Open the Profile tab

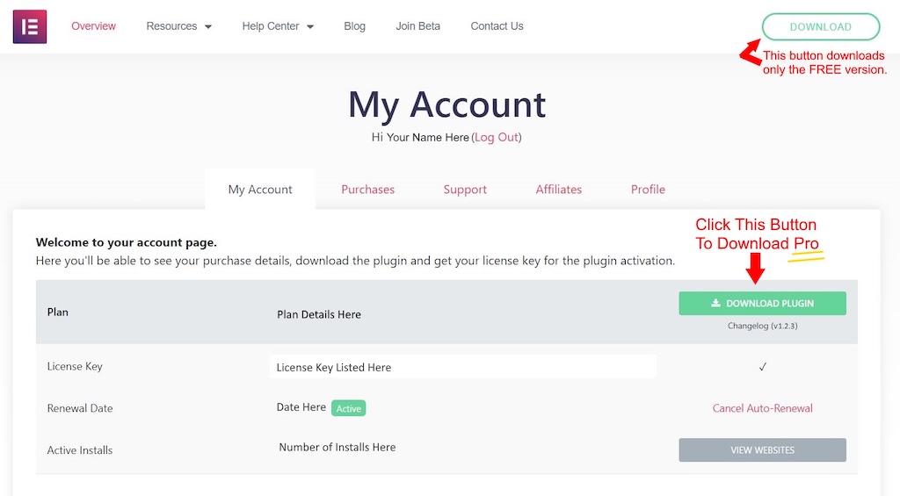point(648,190)
